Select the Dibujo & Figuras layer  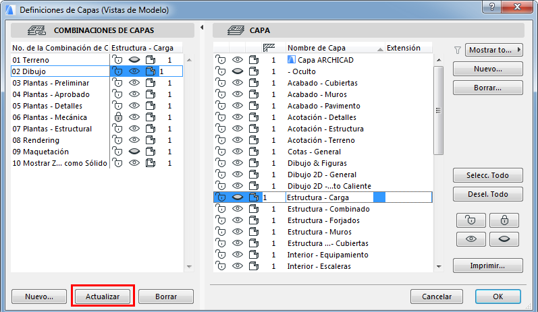pos(317,163)
